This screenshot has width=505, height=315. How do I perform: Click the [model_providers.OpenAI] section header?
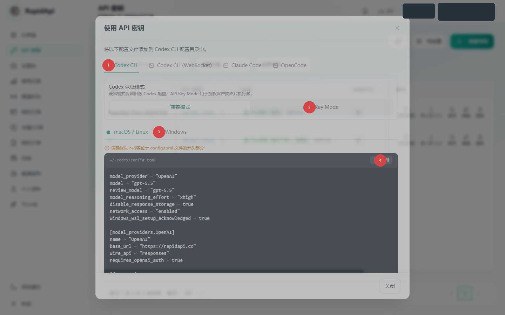click(x=142, y=232)
